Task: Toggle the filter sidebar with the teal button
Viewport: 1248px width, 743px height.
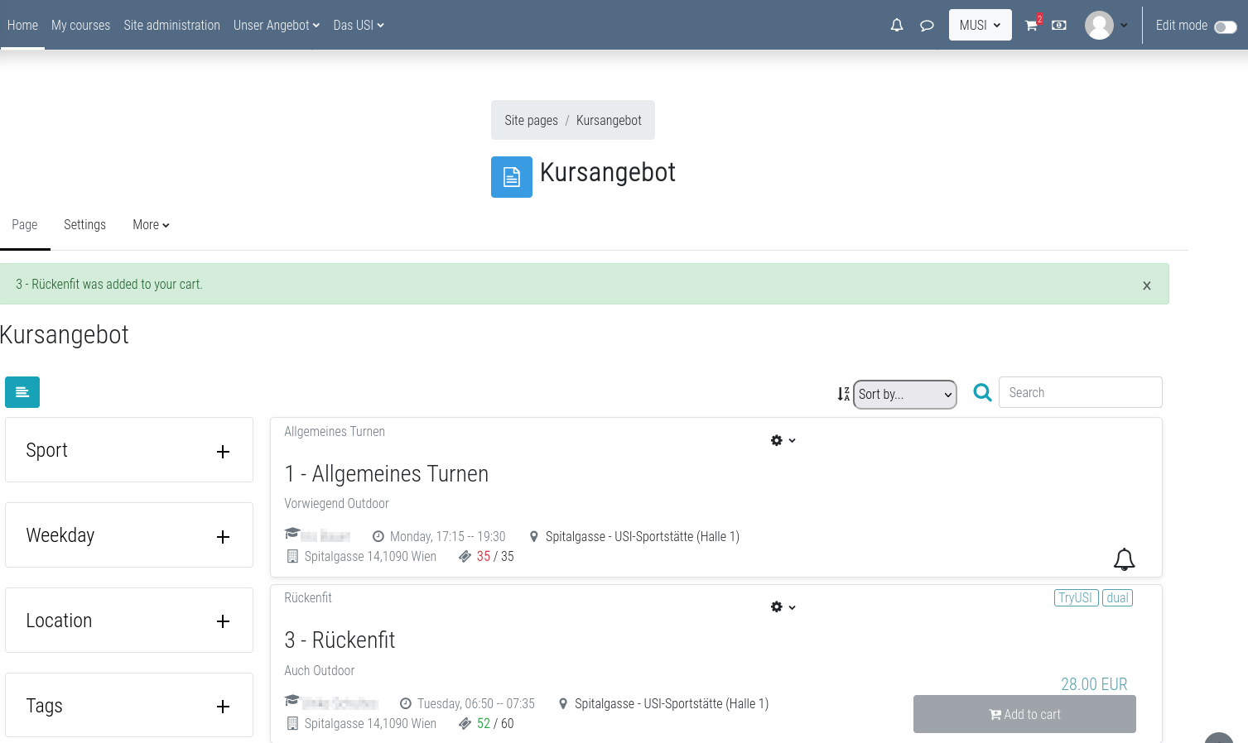Action: (22, 392)
